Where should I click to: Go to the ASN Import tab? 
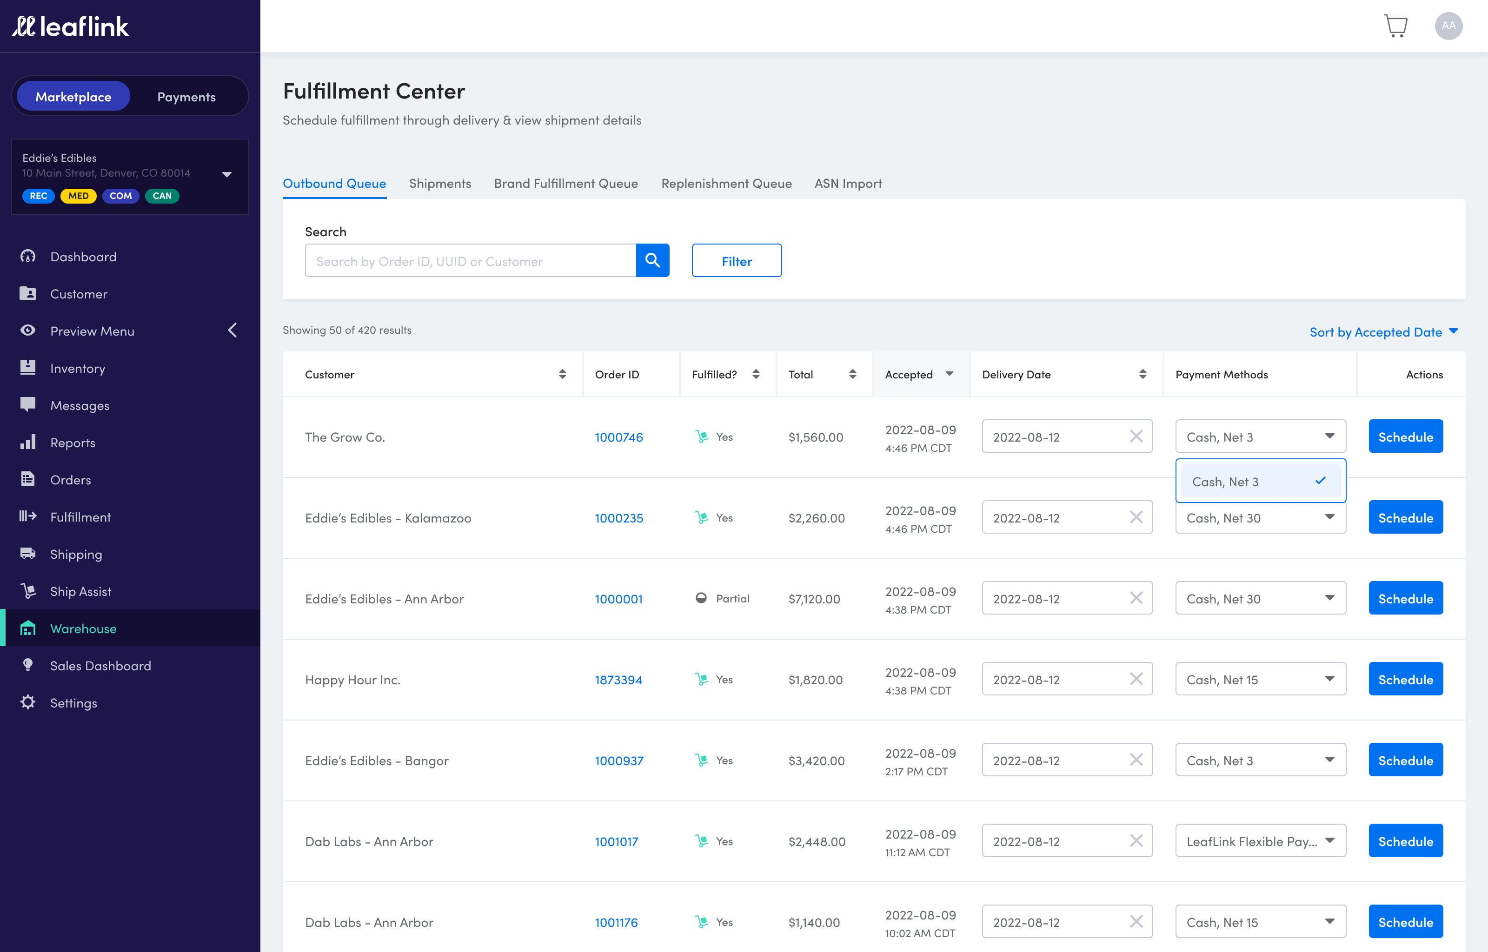click(848, 184)
